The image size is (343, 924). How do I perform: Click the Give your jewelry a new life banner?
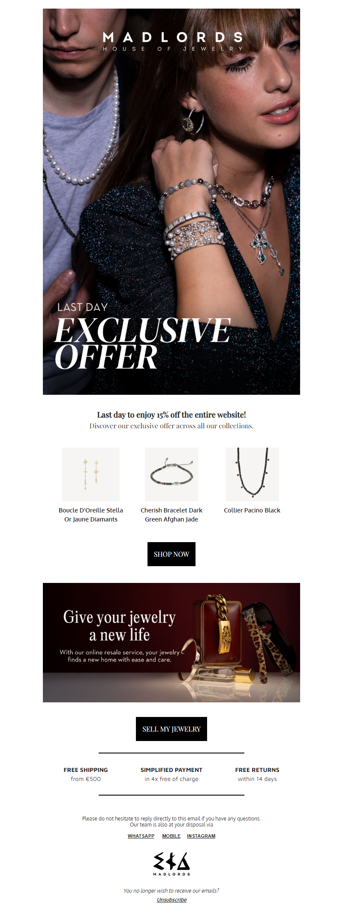pos(171,643)
